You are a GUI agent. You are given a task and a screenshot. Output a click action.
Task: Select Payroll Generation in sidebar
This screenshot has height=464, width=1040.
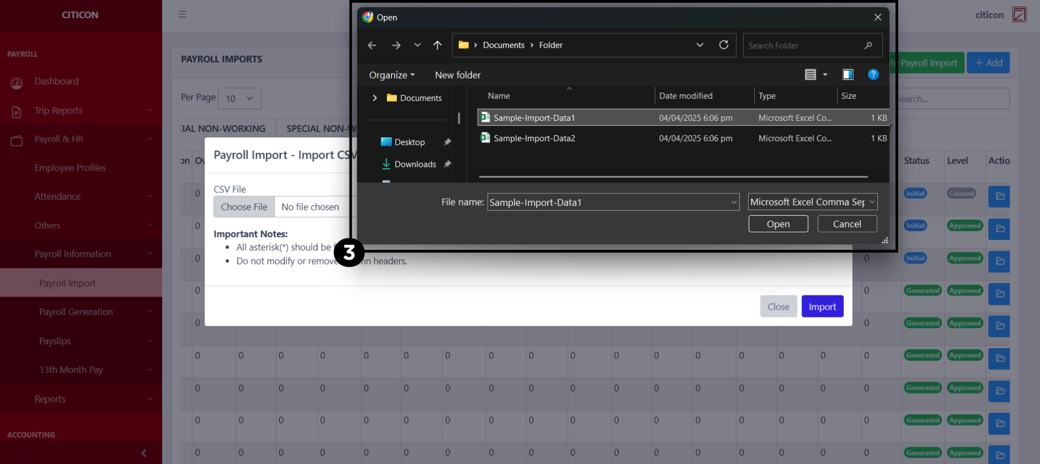[76, 312]
